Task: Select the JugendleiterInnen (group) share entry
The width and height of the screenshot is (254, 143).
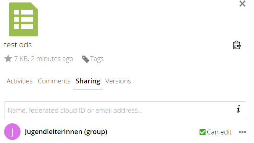Action: [x=66, y=132]
